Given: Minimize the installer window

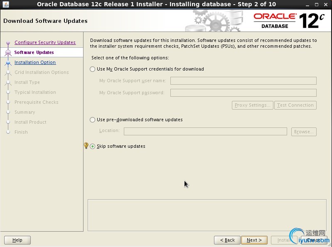Looking at the screenshot, I should pyautogui.click(x=307, y=5).
